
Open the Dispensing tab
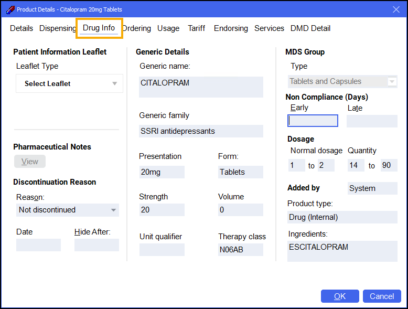[58, 28]
